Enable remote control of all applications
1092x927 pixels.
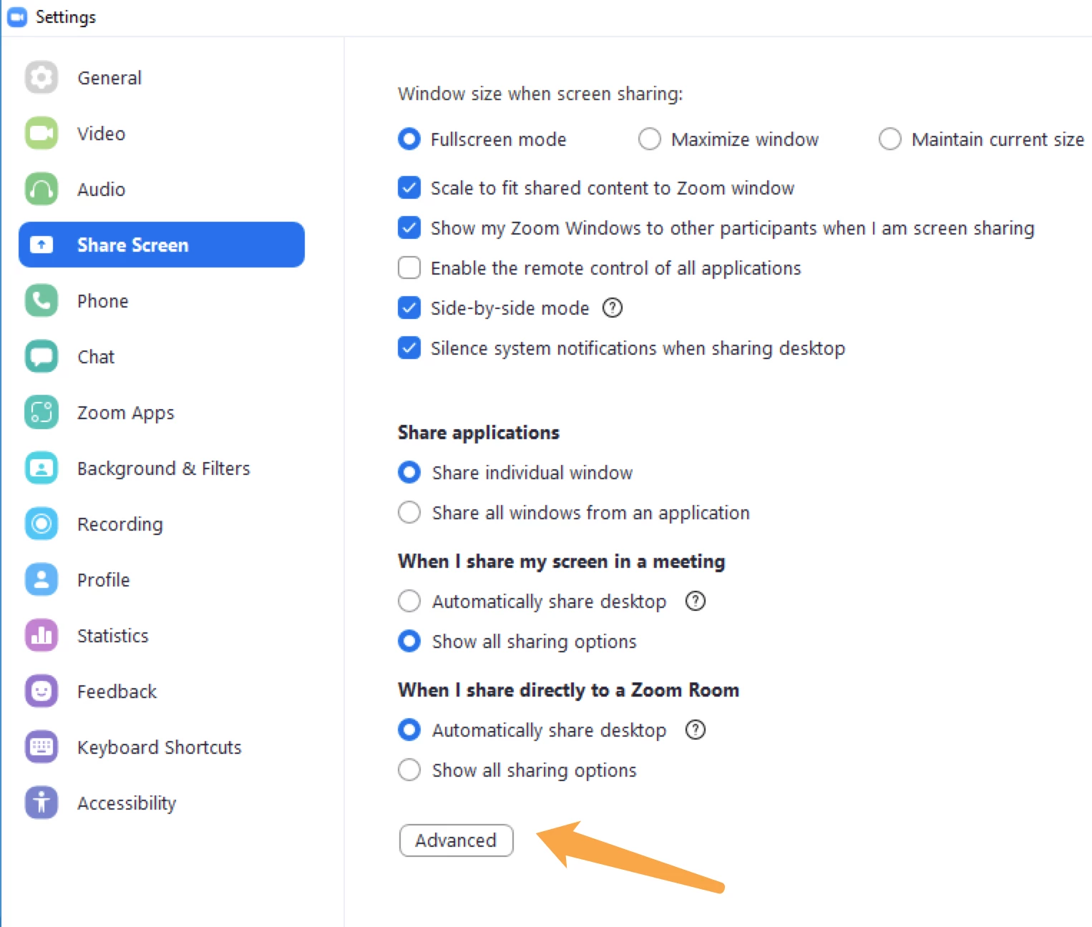tap(409, 268)
